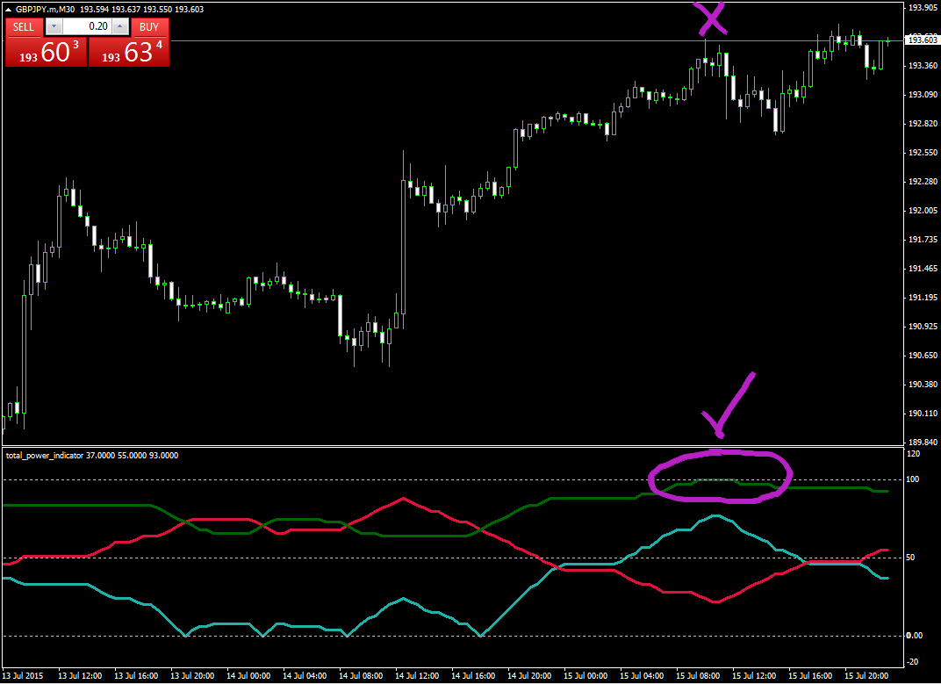Click the 15 Jul 16:00 time label
Viewport: 941px width, 684px height.
[811, 676]
